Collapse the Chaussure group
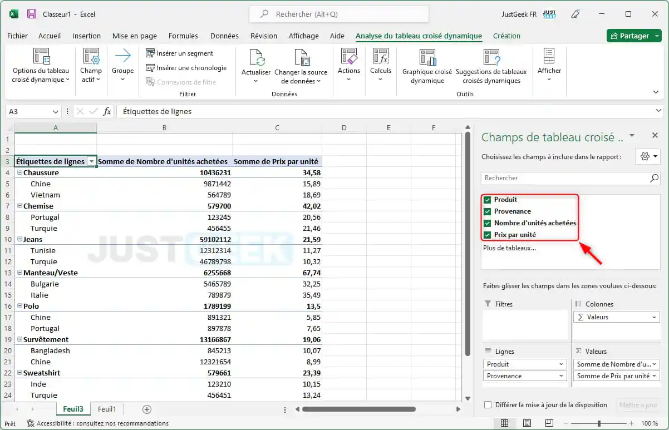 coord(19,172)
